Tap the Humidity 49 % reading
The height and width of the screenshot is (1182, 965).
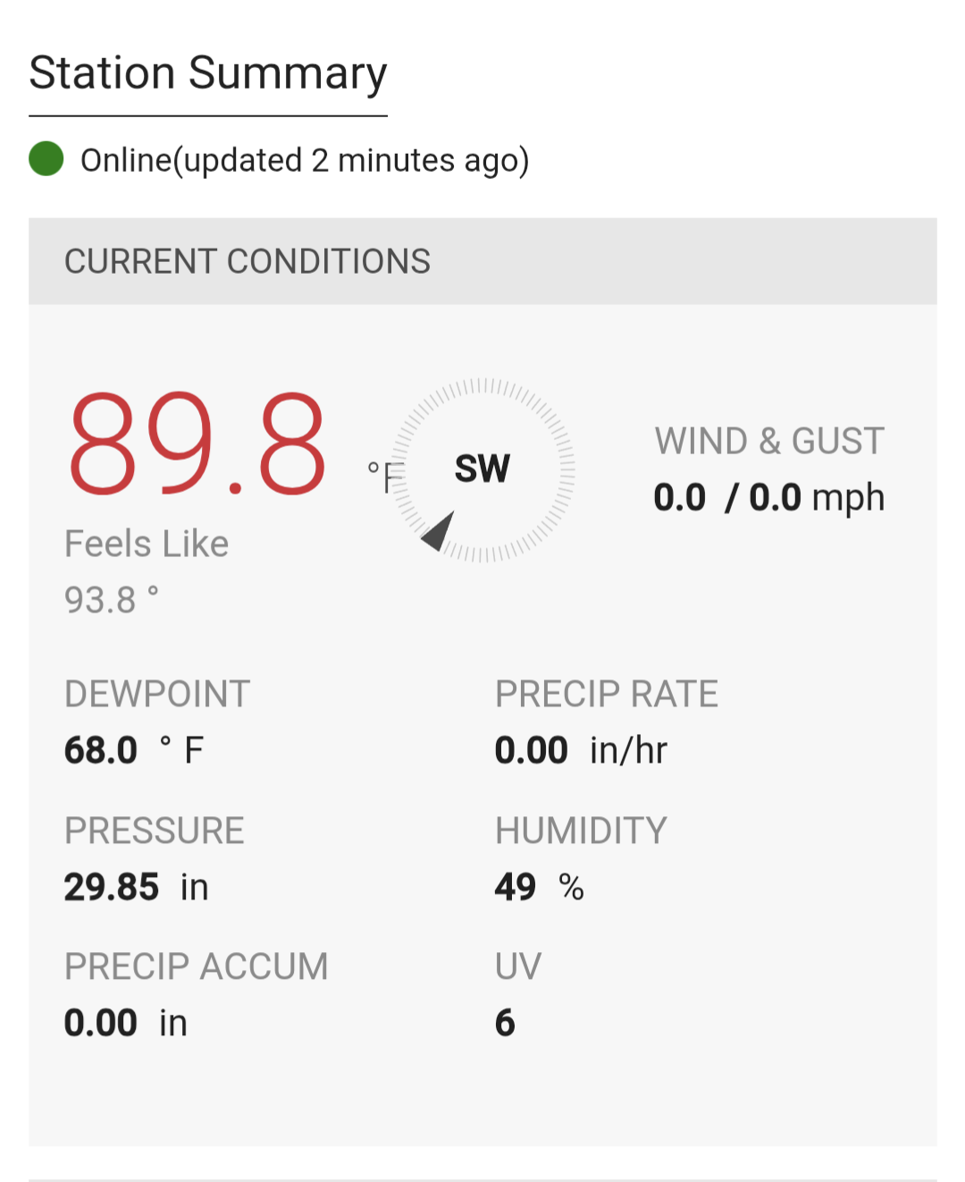540,887
